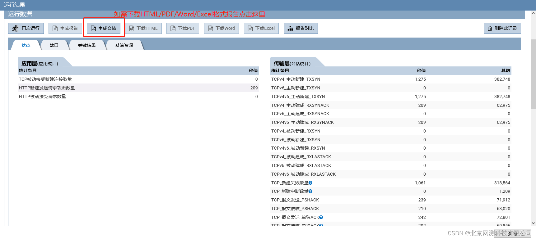Click the vertical scrollbar thumb
536x239 pixels.
[533, 74]
